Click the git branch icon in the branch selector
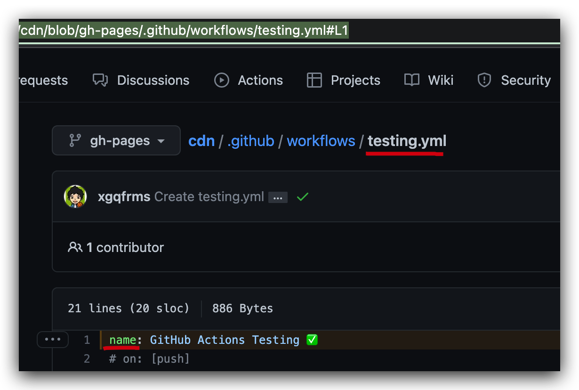The width and height of the screenshot is (579, 390). [75, 140]
